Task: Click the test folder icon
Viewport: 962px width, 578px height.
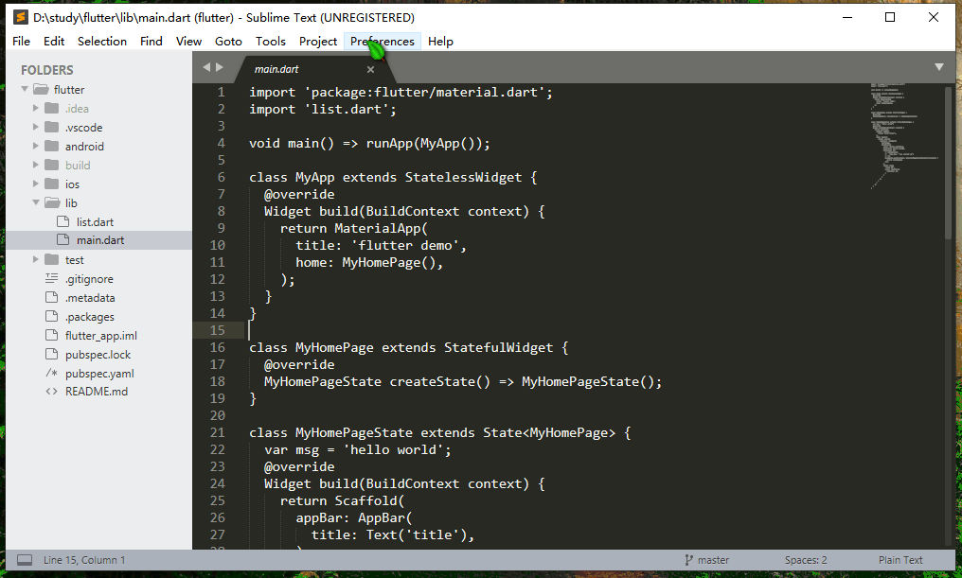Action: click(x=52, y=259)
